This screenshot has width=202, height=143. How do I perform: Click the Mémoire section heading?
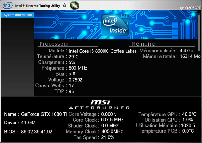point(143,44)
